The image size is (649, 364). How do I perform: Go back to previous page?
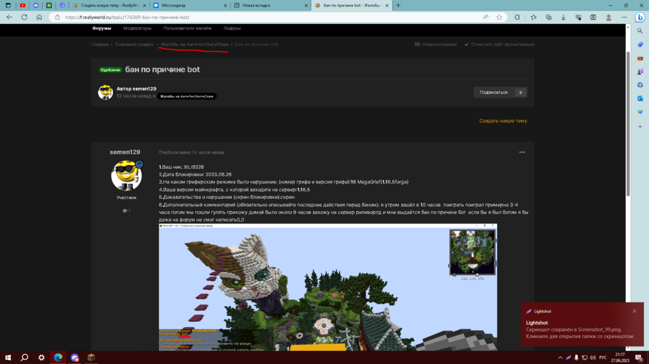[10, 17]
